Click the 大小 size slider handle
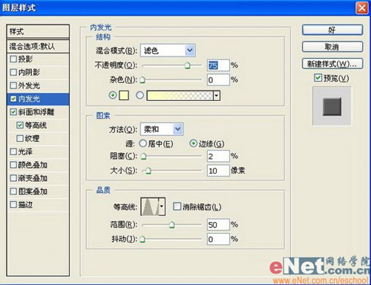Viewport: 371px width, 285px height. pyautogui.click(x=148, y=171)
